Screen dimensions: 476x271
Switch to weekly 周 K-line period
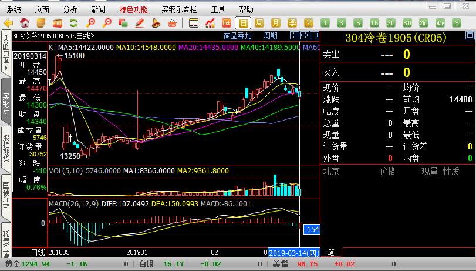pyautogui.click(x=259, y=23)
